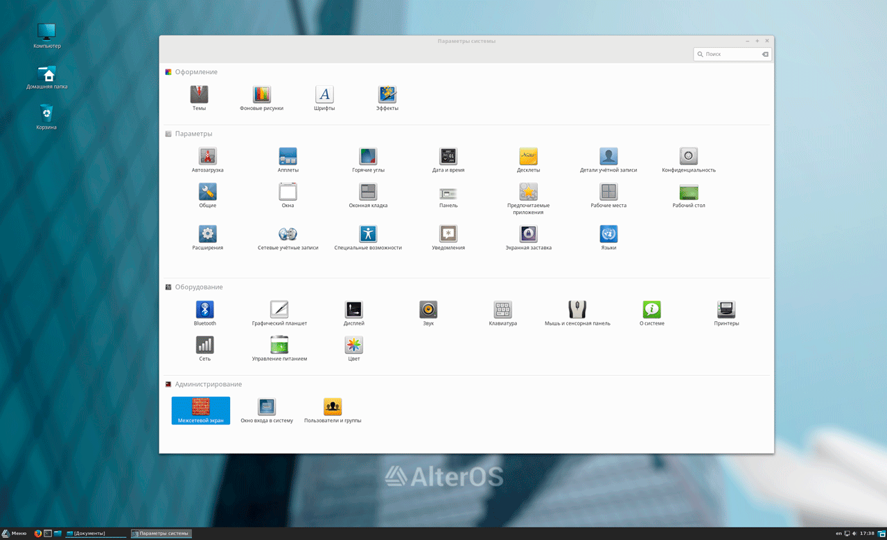The image size is (887, 540).
Task: Click the Параметры системы taskbar button
Action: (161, 533)
